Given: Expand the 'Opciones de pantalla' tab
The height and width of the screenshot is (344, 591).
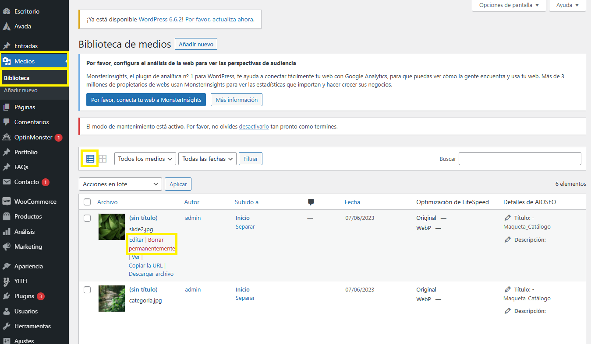Looking at the screenshot, I should pyautogui.click(x=509, y=5).
